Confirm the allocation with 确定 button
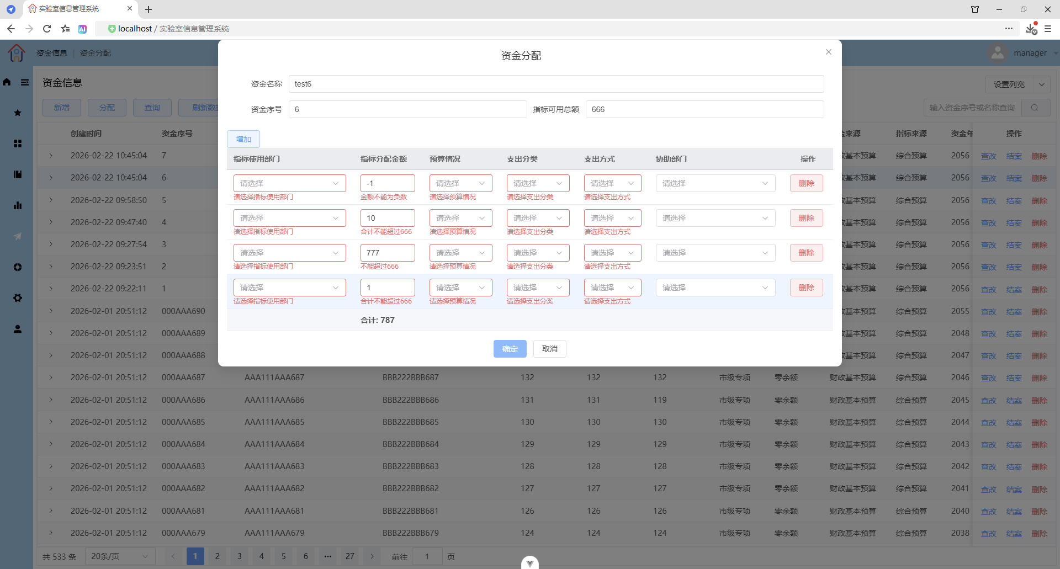1060x569 pixels. 510,349
